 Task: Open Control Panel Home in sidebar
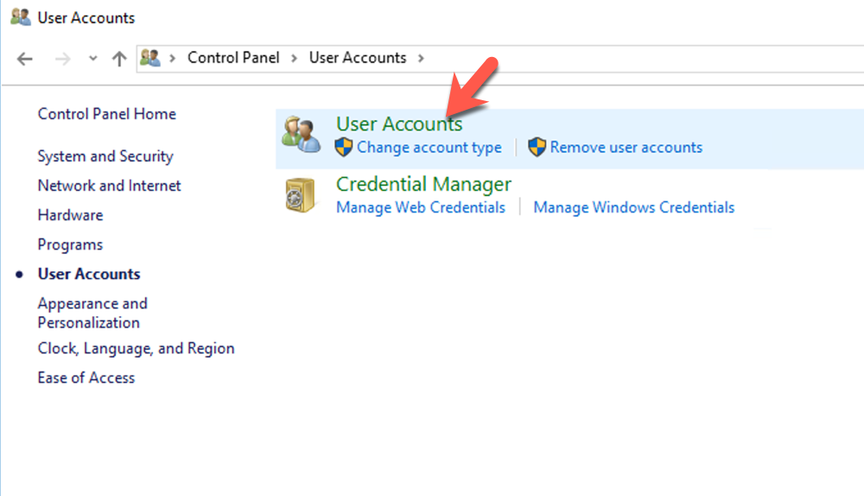(107, 114)
